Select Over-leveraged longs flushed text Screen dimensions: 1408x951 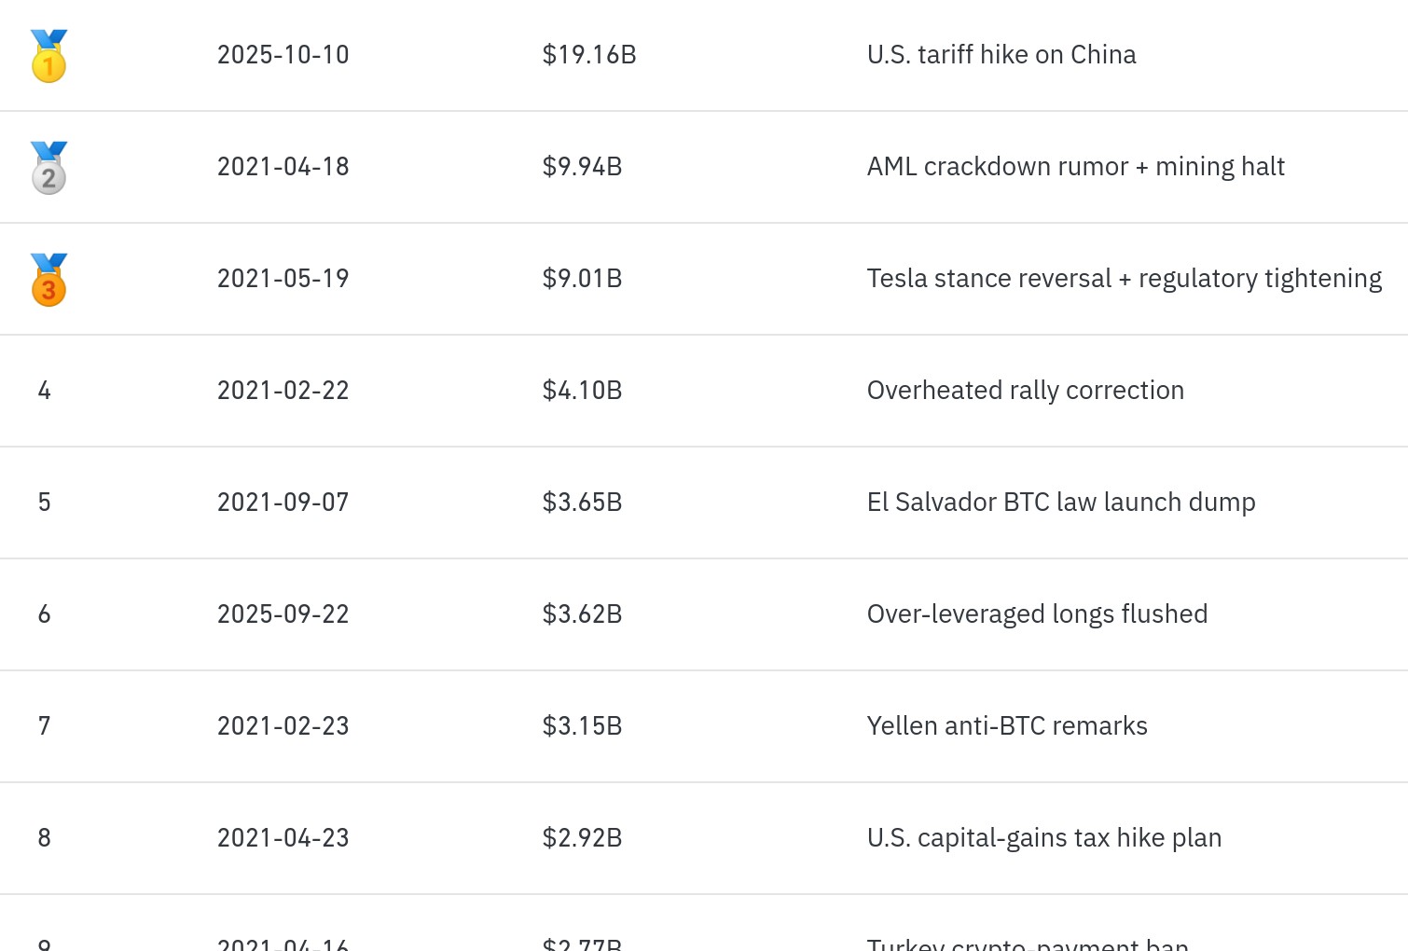(x=1037, y=614)
